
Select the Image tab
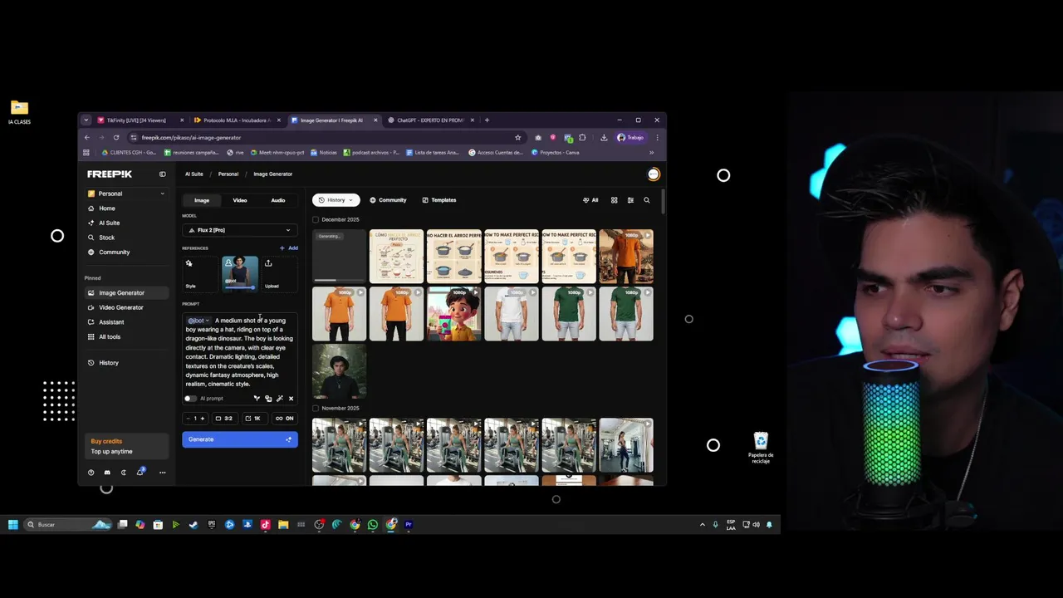[x=202, y=200]
